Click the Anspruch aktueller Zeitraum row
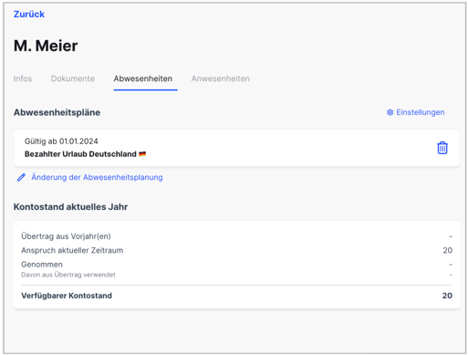This screenshot has height=355, width=468. coord(236,250)
